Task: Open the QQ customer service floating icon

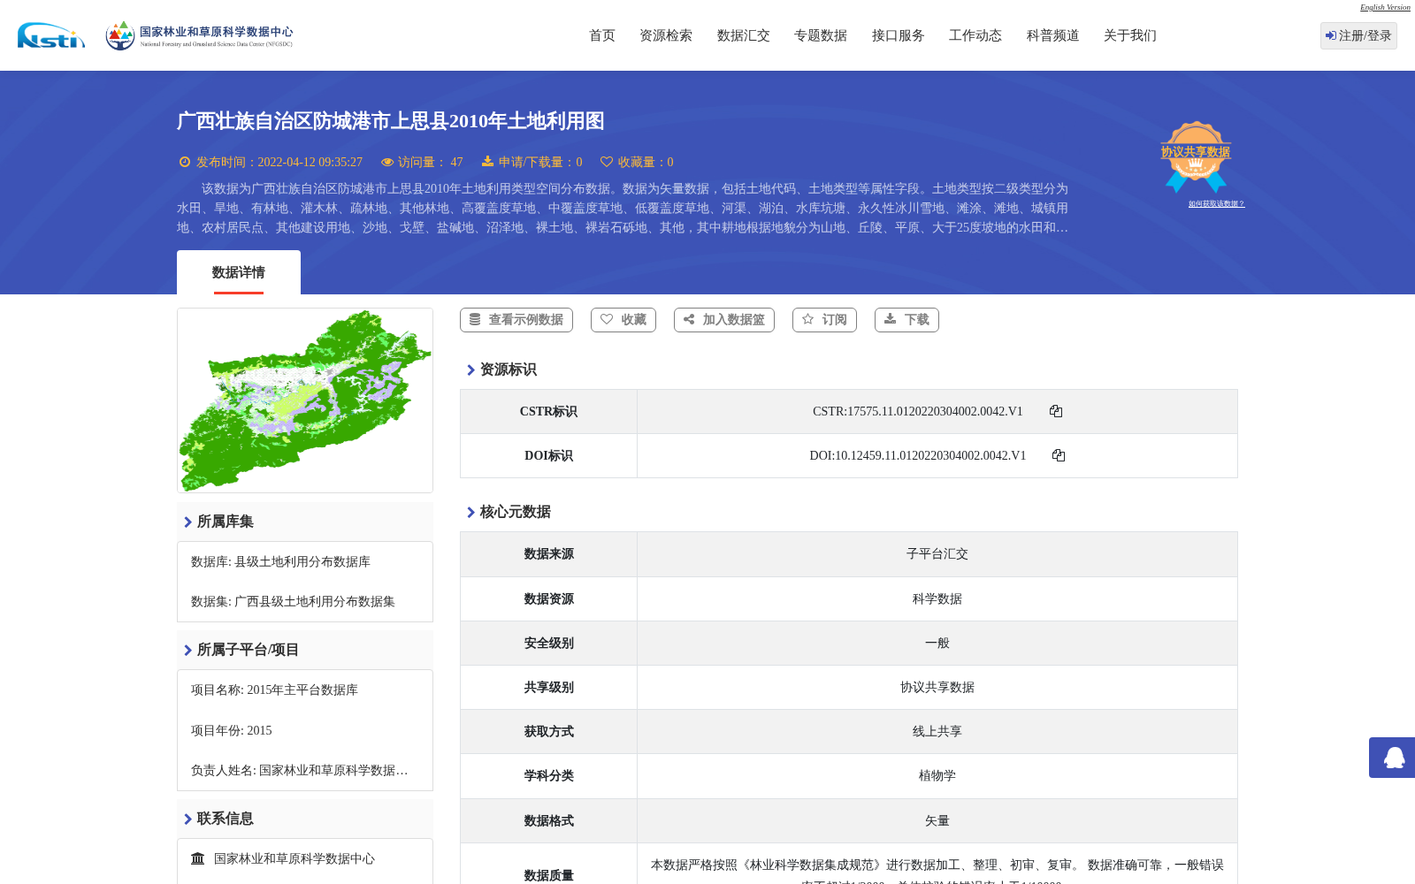Action: click(x=1394, y=758)
